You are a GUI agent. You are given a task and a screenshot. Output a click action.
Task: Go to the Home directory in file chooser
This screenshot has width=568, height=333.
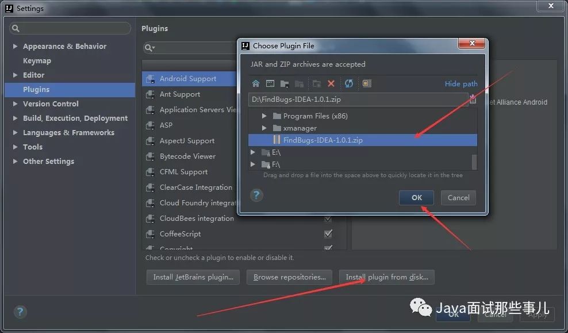(x=256, y=83)
